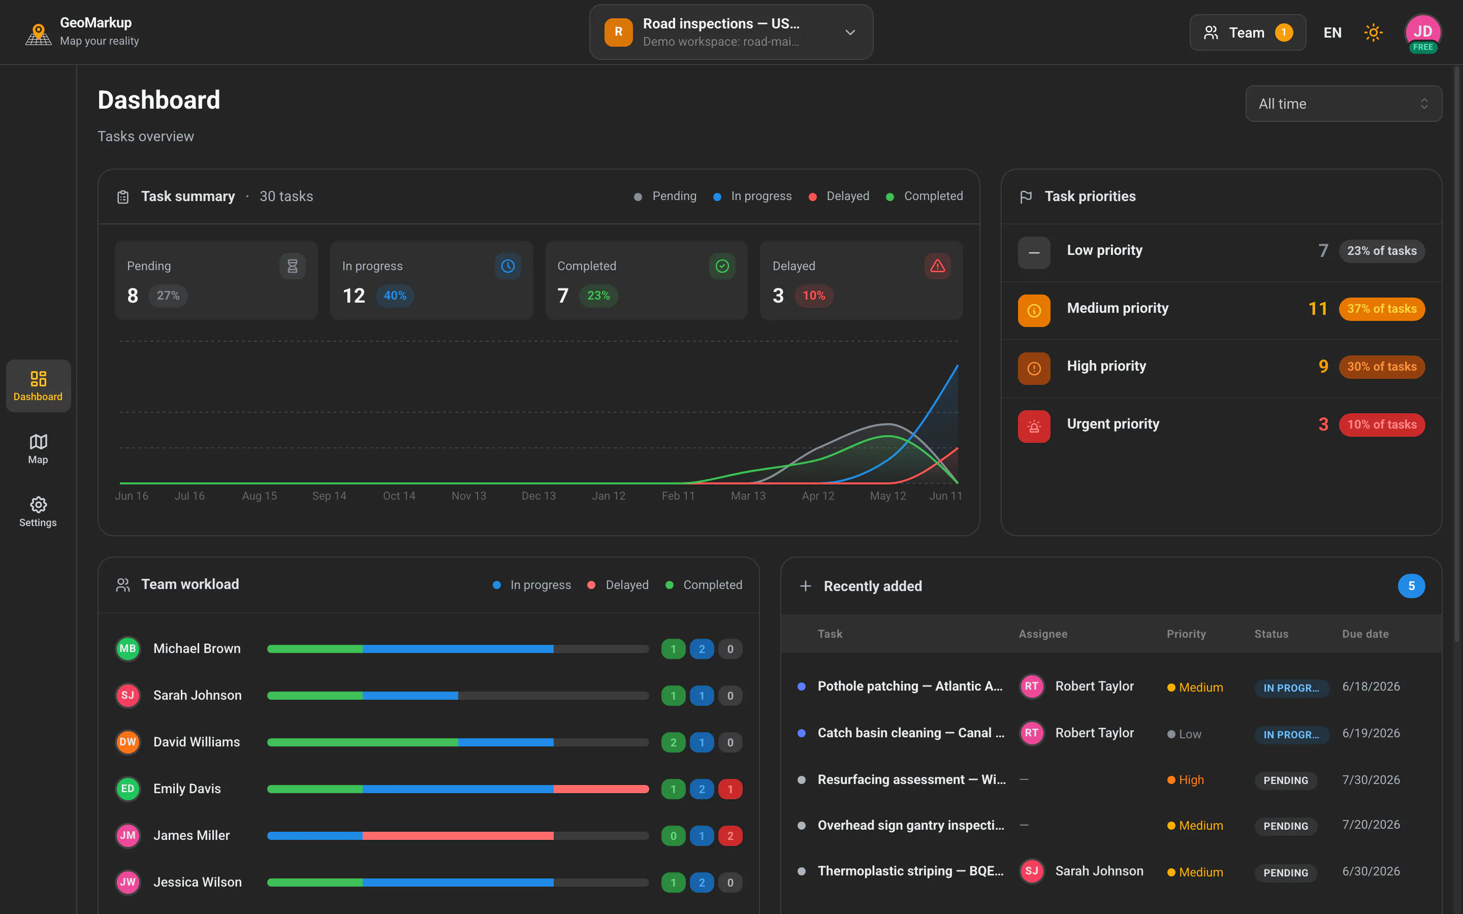Click James Miller's JM avatar
This screenshot has height=914, width=1463.
point(128,836)
